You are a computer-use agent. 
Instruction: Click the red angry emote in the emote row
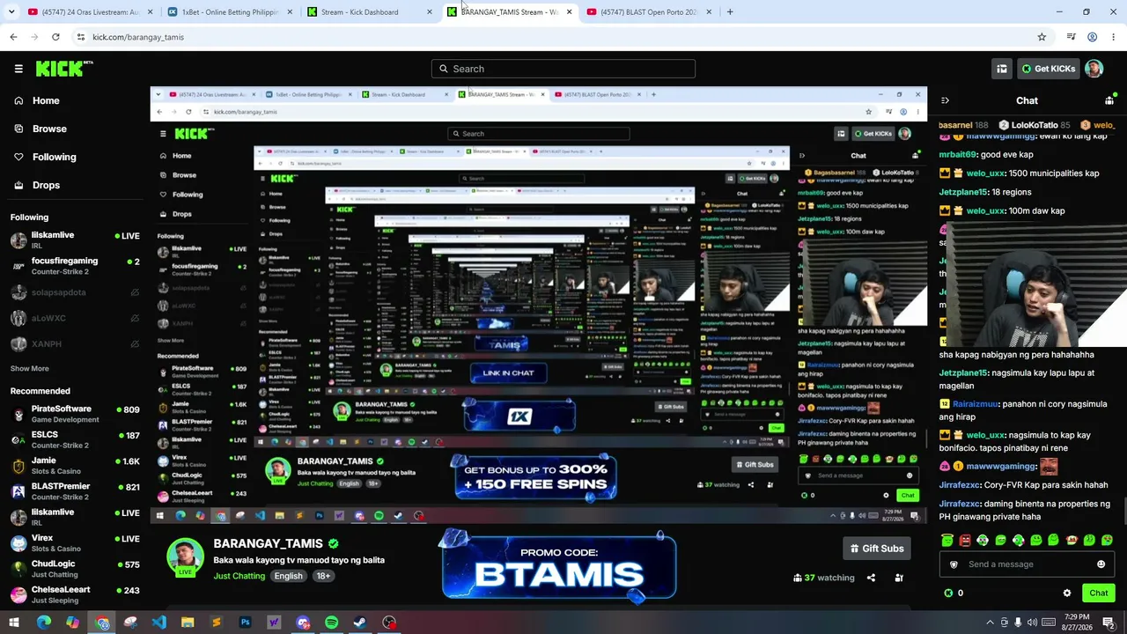(x=965, y=540)
